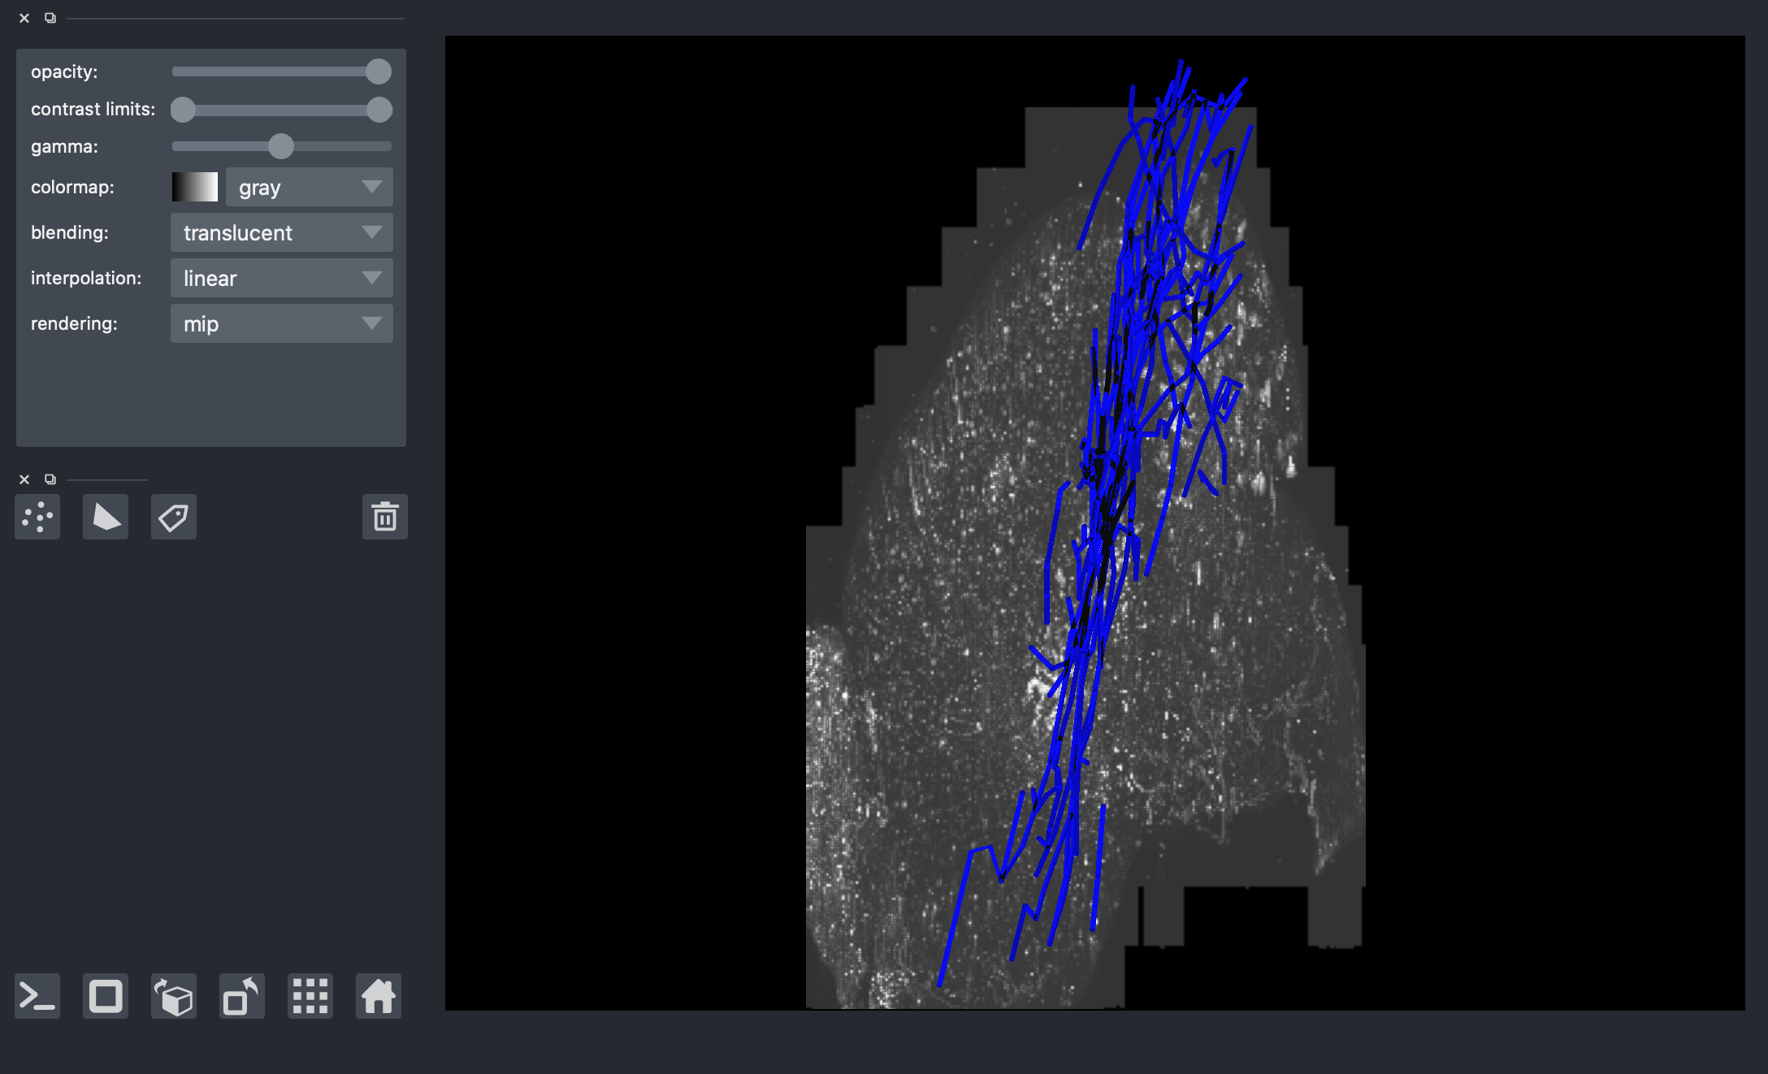Click the 'gamma:' label

coord(64,146)
